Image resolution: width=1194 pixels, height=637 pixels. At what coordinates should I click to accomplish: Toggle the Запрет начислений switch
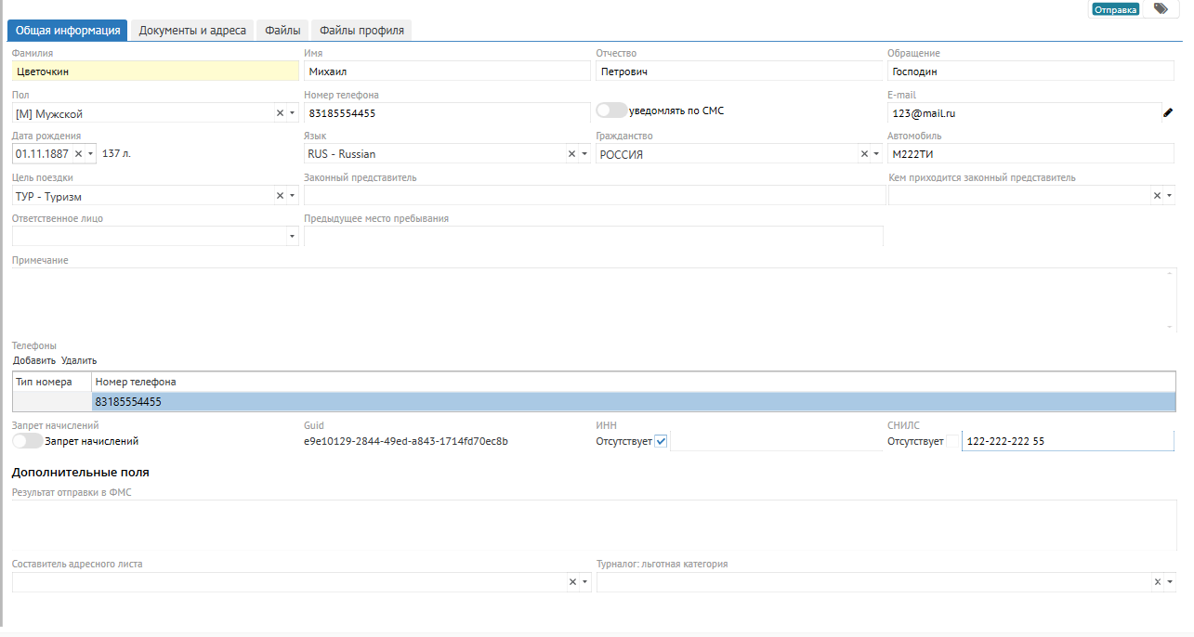tap(28, 442)
